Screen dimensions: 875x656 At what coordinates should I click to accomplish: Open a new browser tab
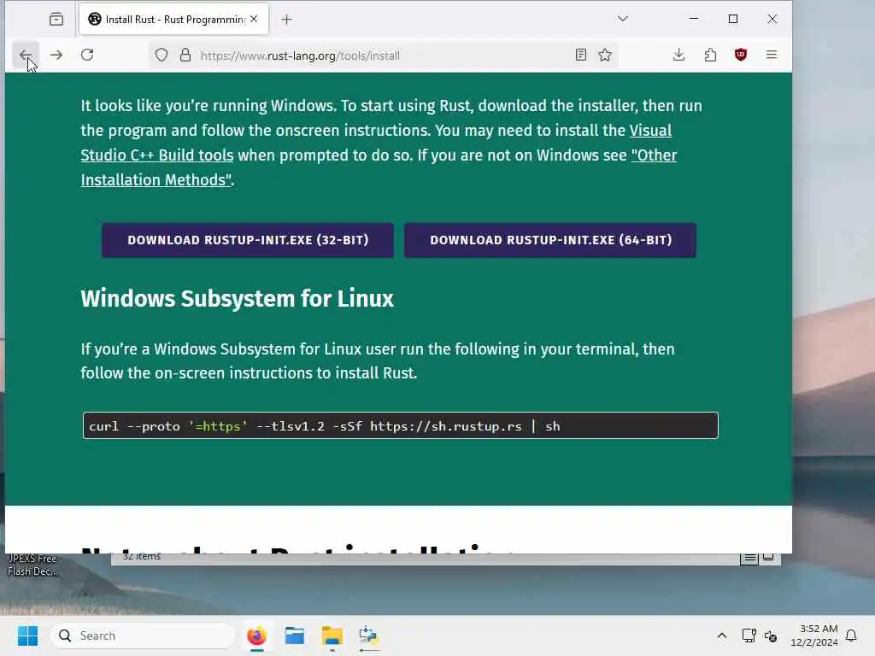pos(287,20)
